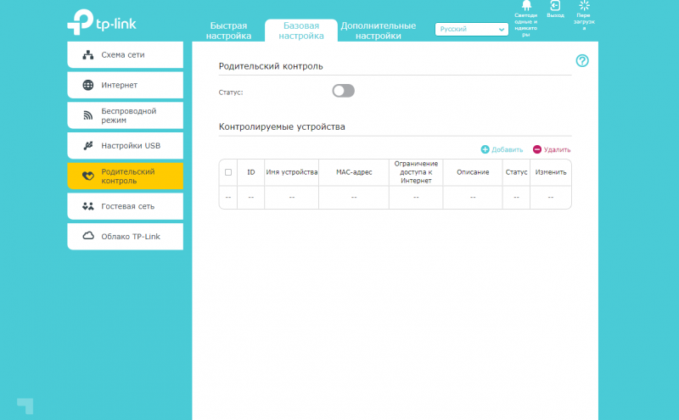Click the Перезагрузка reboot icon
Image resolution: width=679 pixels, height=420 pixels.
[584, 5]
